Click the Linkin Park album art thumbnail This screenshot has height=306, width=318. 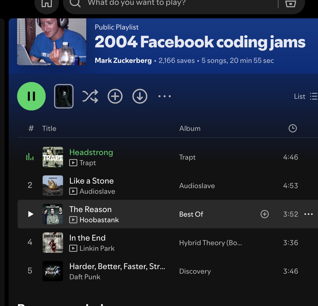(x=53, y=243)
